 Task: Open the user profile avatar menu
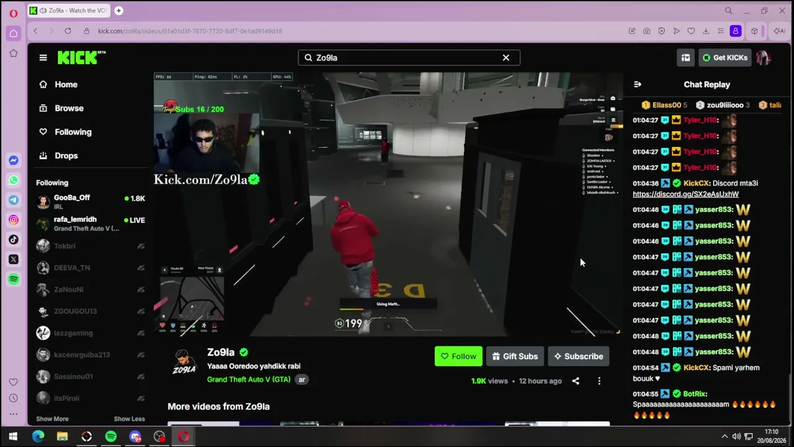click(763, 58)
